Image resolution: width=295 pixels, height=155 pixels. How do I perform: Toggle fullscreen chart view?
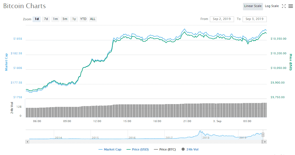[x=284, y=6]
